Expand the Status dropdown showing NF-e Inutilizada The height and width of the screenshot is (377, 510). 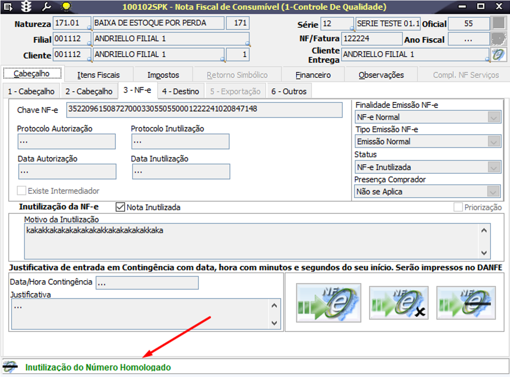coord(493,167)
